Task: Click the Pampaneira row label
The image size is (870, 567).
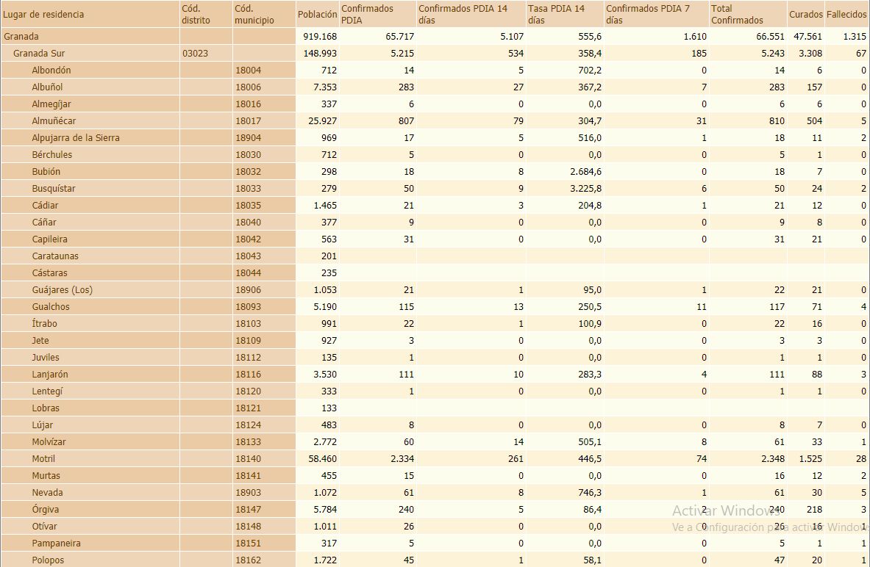Action: point(56,543)
